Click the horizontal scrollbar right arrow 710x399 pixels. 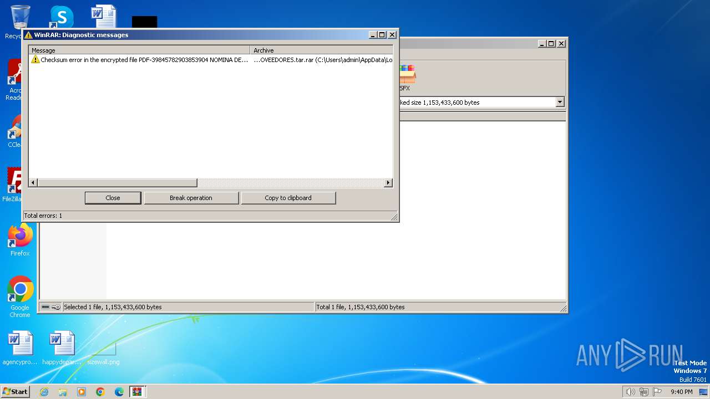[x=388, y=183]
